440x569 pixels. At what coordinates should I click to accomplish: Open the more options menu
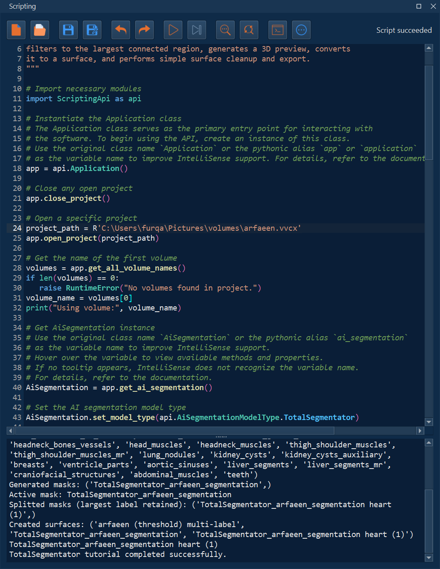point(301,29)
